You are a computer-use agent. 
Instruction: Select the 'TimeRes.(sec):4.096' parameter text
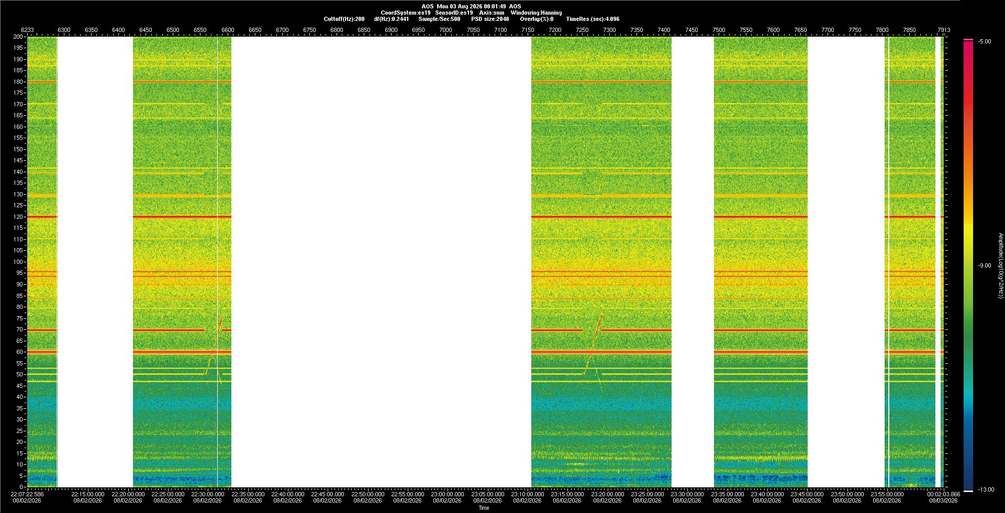[x=593, y=19]
